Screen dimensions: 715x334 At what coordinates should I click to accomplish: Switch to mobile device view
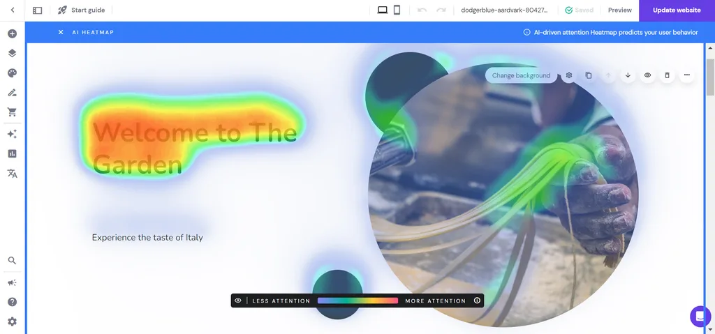click(397, 10)
